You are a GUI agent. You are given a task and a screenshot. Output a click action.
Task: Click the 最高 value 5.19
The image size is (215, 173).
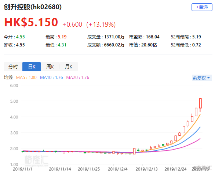click(62, 37)
